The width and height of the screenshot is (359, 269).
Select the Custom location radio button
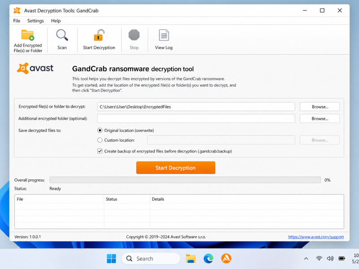[100, 140]
